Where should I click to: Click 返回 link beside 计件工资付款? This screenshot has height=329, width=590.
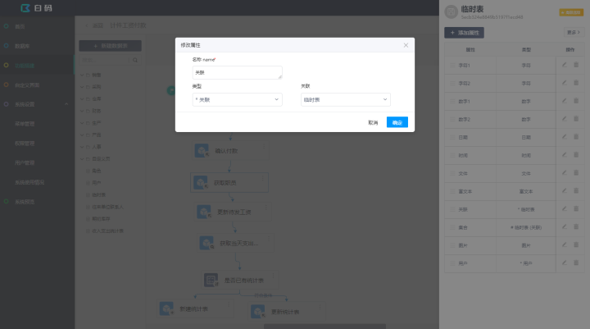click(x=95, y=25)
